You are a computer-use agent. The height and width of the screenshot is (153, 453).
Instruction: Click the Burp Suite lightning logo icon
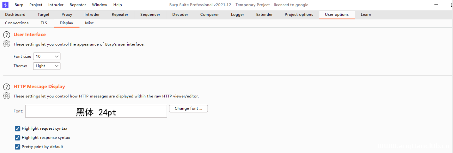[x=5, y=5]
